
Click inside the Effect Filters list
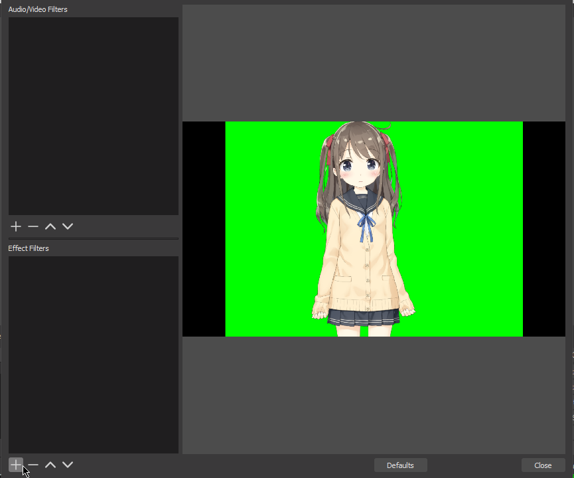[94, 355]
